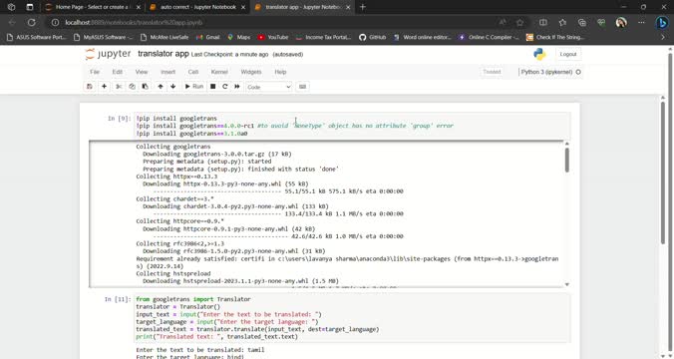Open the Code cell type dropdown
Screen dimensions: 674x359
[x=269, y=87]
